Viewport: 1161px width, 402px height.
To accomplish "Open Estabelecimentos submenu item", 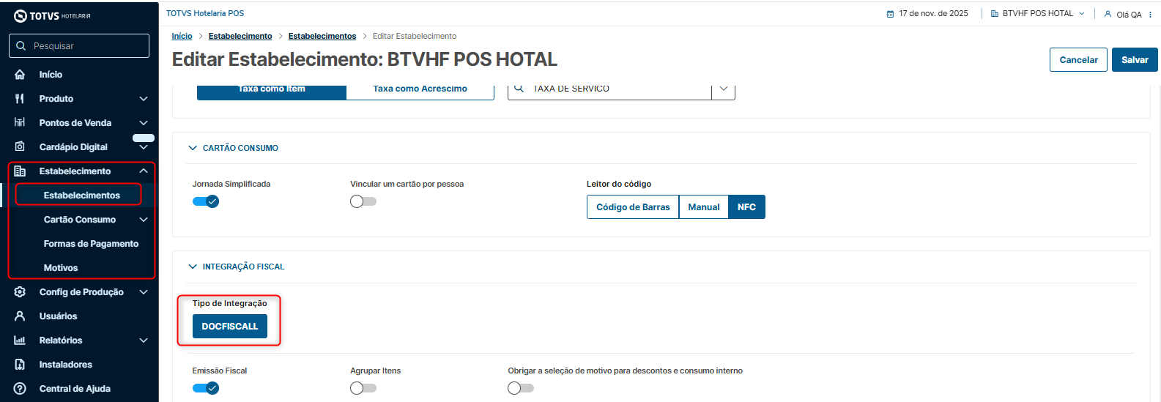I will (x=81, y=196).
